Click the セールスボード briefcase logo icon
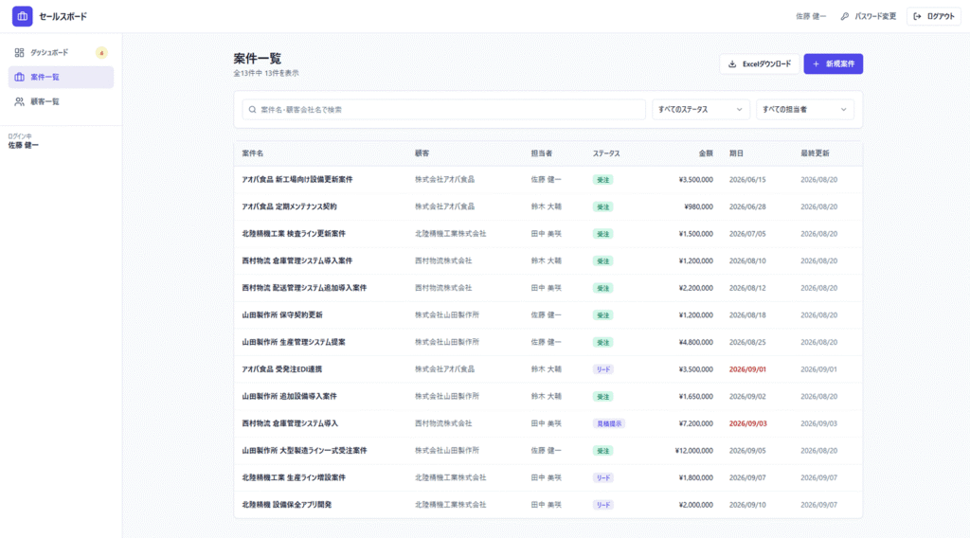This screenshot has height=538, width=970. (x=23, y=16)
